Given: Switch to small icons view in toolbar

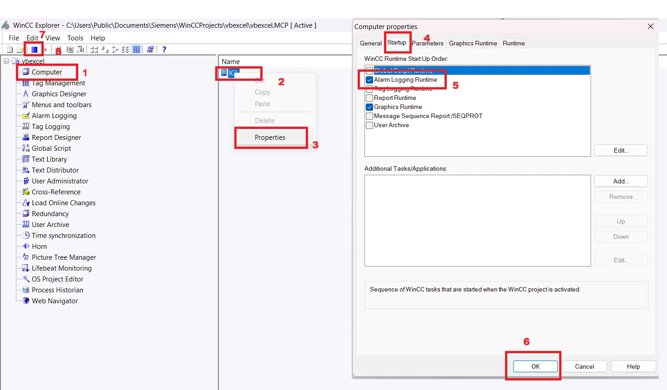Looking at the screenshot, I should [x=105, y=49].
